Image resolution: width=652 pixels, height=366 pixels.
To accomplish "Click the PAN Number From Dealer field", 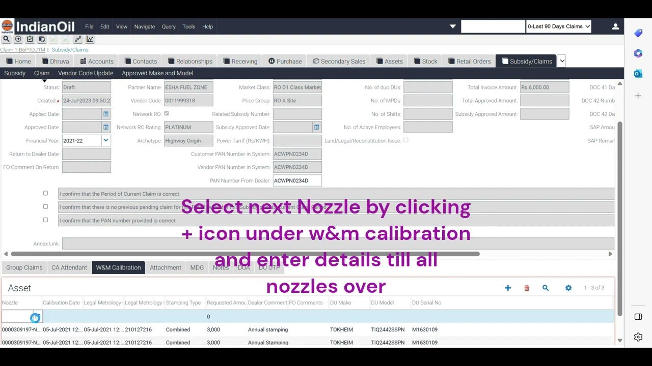I will coord(297,180).
